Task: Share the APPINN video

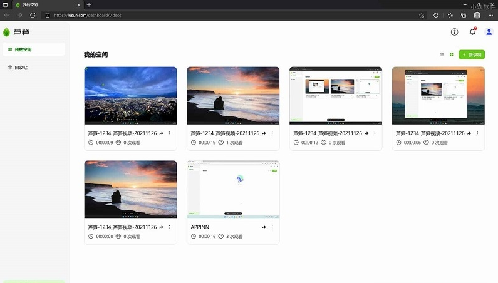Action: click(264, 227)
